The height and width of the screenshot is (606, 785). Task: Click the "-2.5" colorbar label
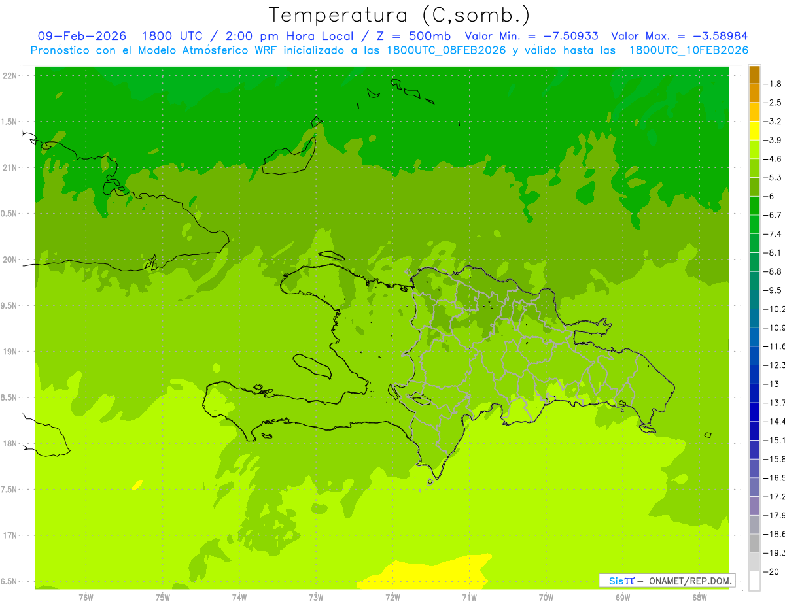773,103
